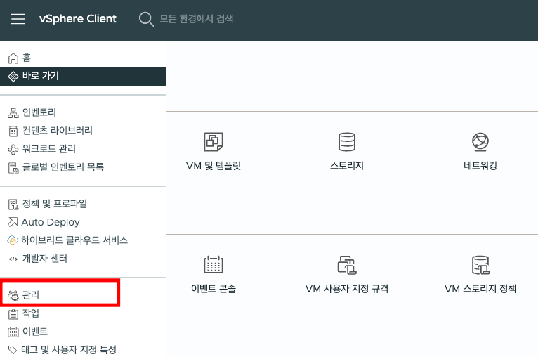Open the 이벤트 콘솔 label
The height and width of the screenshot is (357, 538).
pos(214,288)
